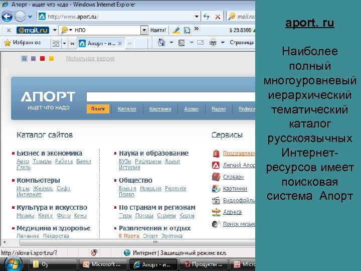Switch to the Картинки search tab
The image size is (361, 271).
pyautogui.click(x=160, y=109)
